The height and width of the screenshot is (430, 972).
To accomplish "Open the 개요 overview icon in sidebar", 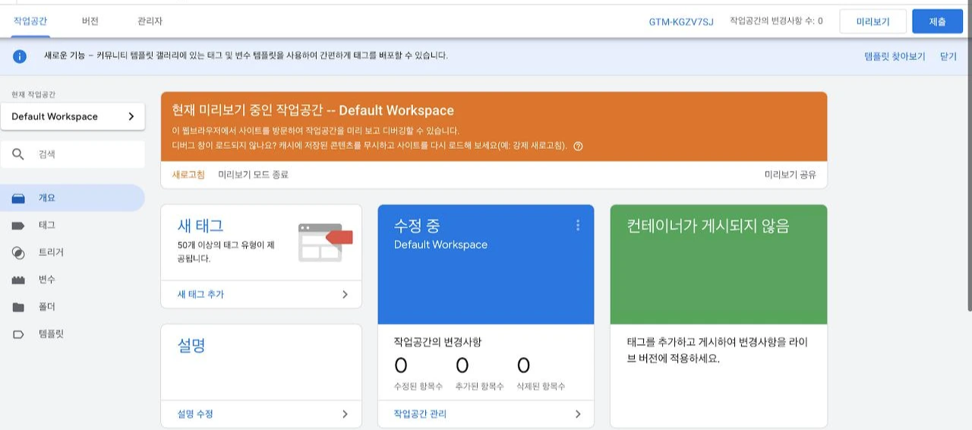I will point(19,198).
